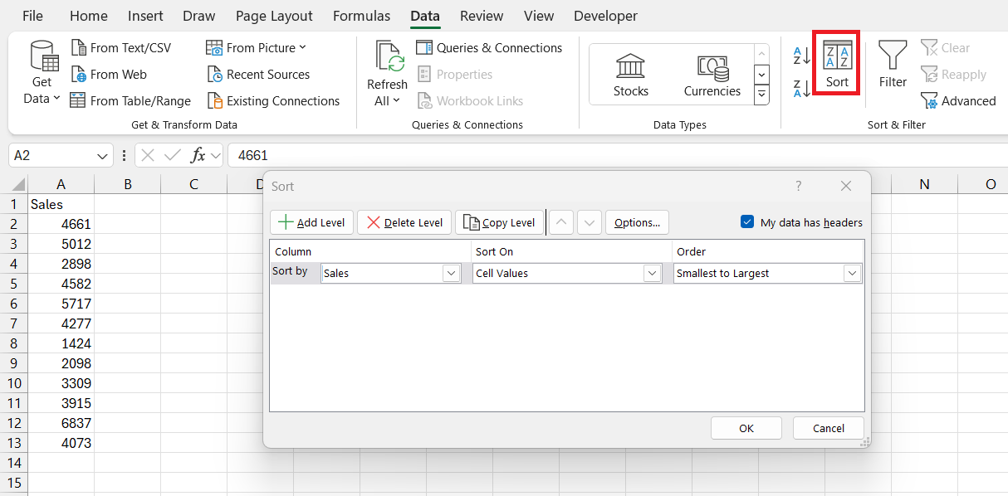The image size is (1008, 496).
Task: Expand the formula bar function dropdown
Action: (215, 156)
